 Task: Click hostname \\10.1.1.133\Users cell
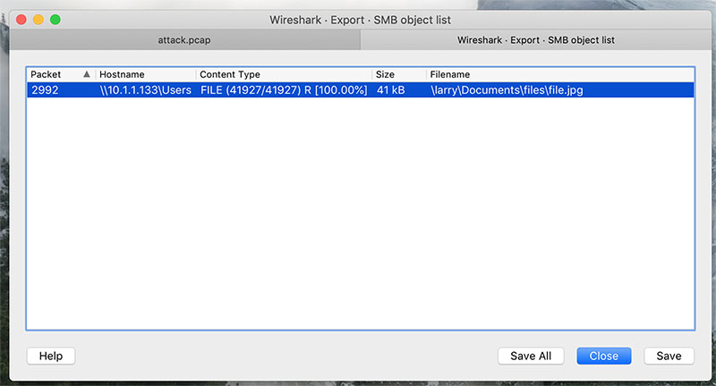[x=146, y=89]
